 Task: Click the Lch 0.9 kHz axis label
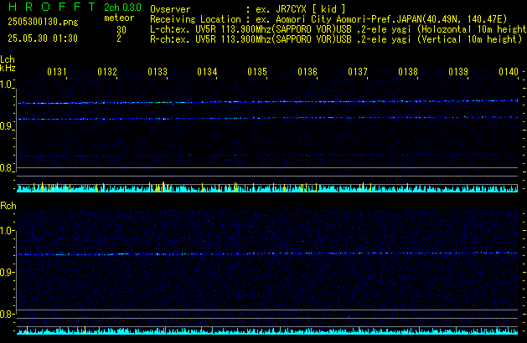click(6, 126)
